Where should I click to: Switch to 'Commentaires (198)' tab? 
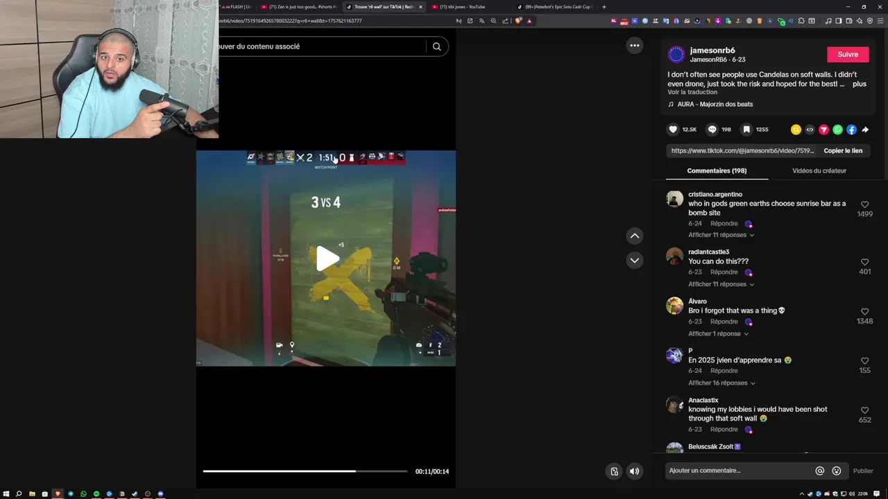pos(717,170)
